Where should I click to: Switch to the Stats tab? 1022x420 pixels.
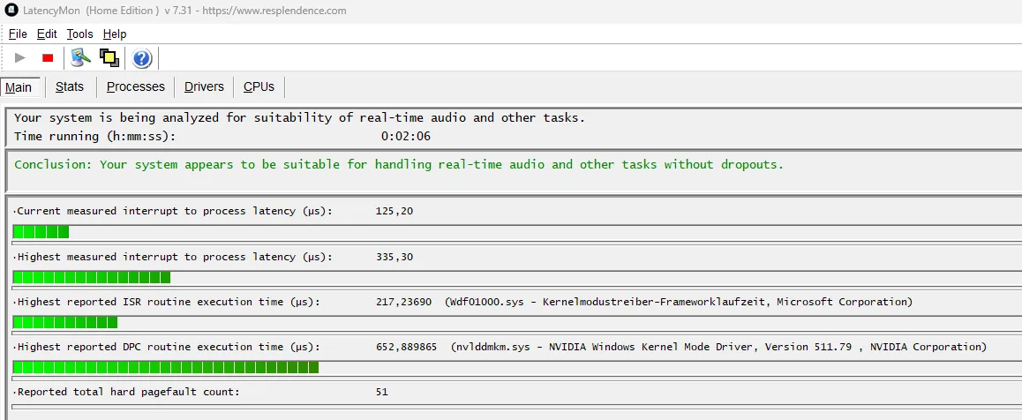70,86
